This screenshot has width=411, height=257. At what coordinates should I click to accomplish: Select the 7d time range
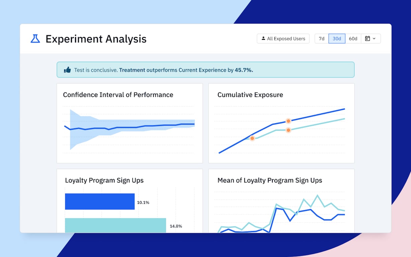point(322,38)
